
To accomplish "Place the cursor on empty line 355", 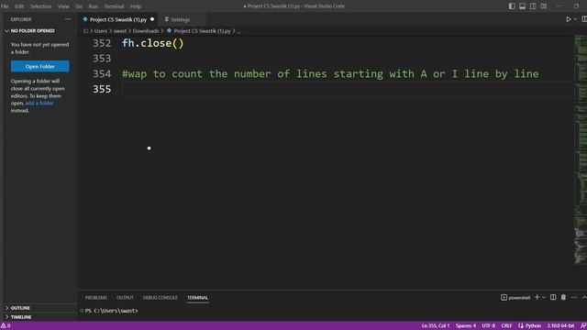I will click(x=347, y=90).
